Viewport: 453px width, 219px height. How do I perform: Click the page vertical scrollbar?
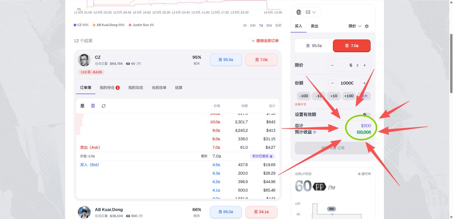click(450, 63)
